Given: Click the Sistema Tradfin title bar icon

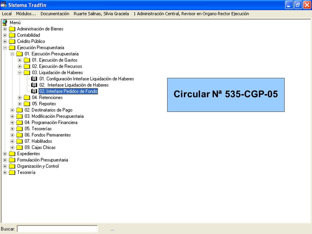Looking at the screenshot, I should (4, 4).
